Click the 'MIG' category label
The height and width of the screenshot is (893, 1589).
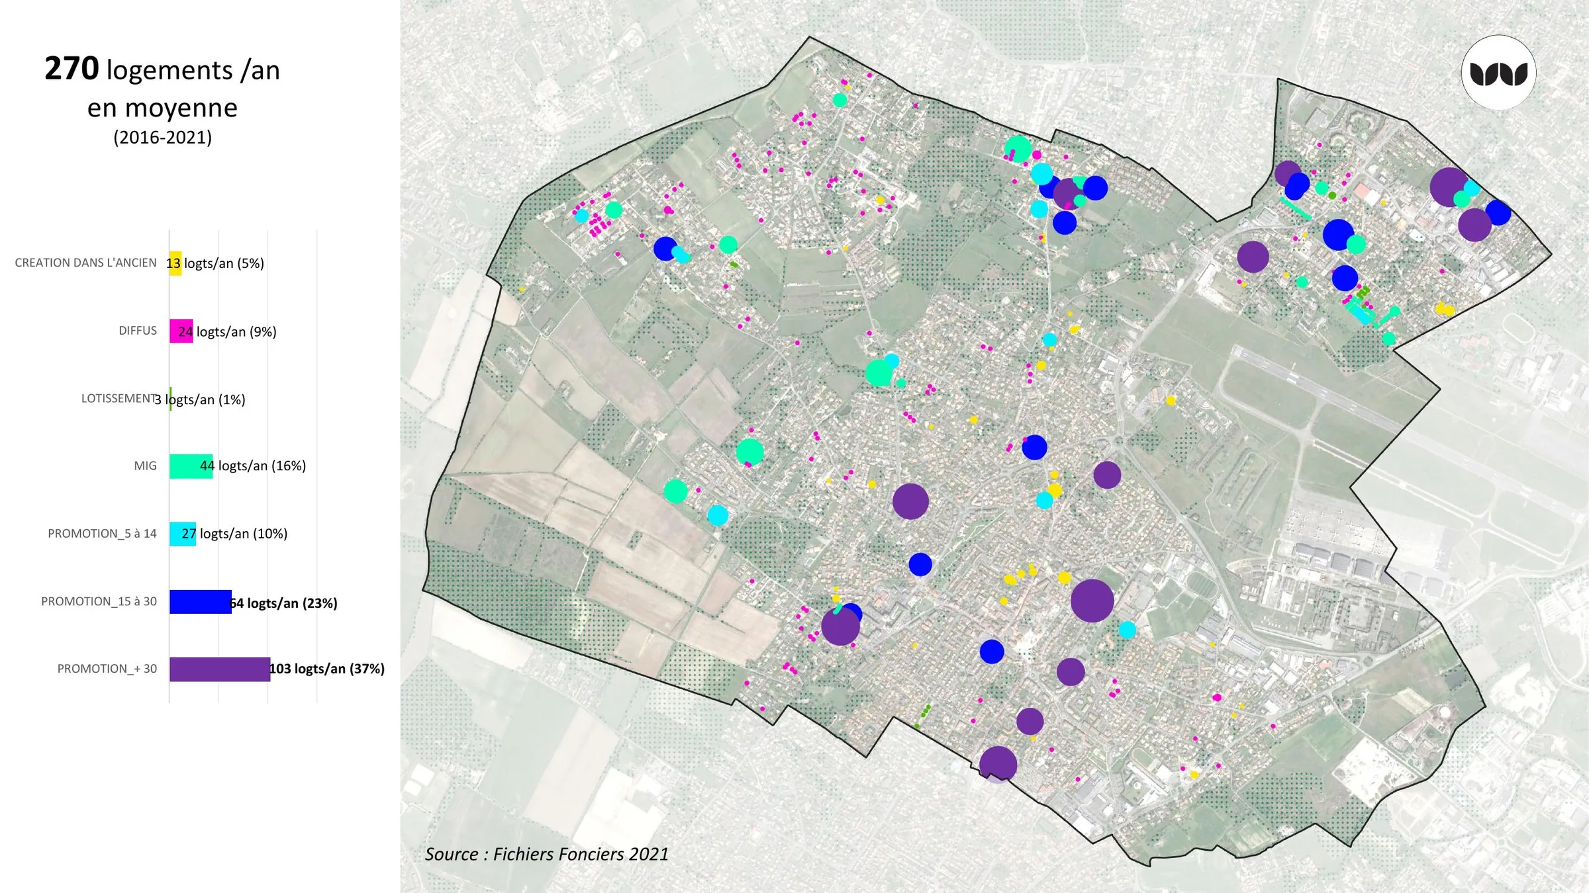coord(145,466)
